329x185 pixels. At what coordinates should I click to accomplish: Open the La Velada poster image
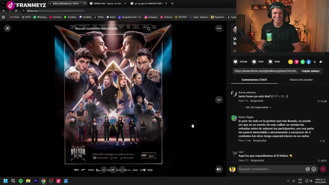[113, 94]
